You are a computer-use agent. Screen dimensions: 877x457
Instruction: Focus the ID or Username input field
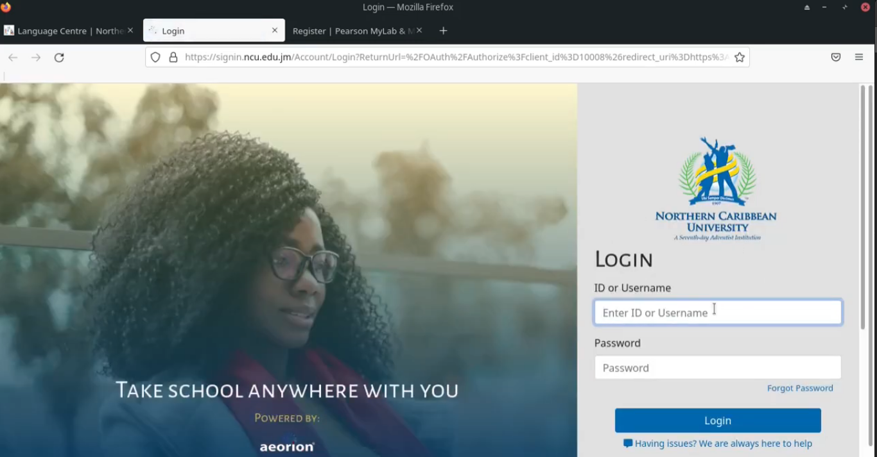(x=717, y=312)
